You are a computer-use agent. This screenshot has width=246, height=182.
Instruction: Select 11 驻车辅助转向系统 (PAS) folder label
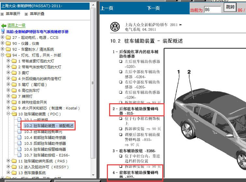point(43,161)
